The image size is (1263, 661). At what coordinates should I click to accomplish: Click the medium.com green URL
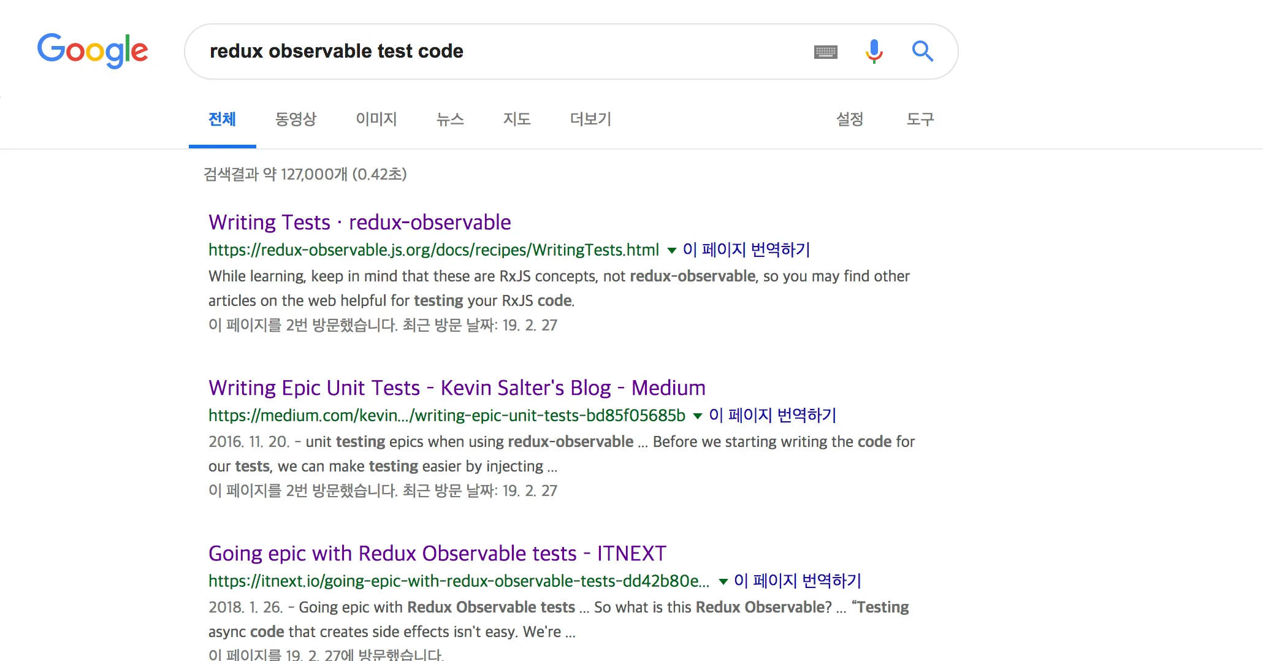(447, 415)
